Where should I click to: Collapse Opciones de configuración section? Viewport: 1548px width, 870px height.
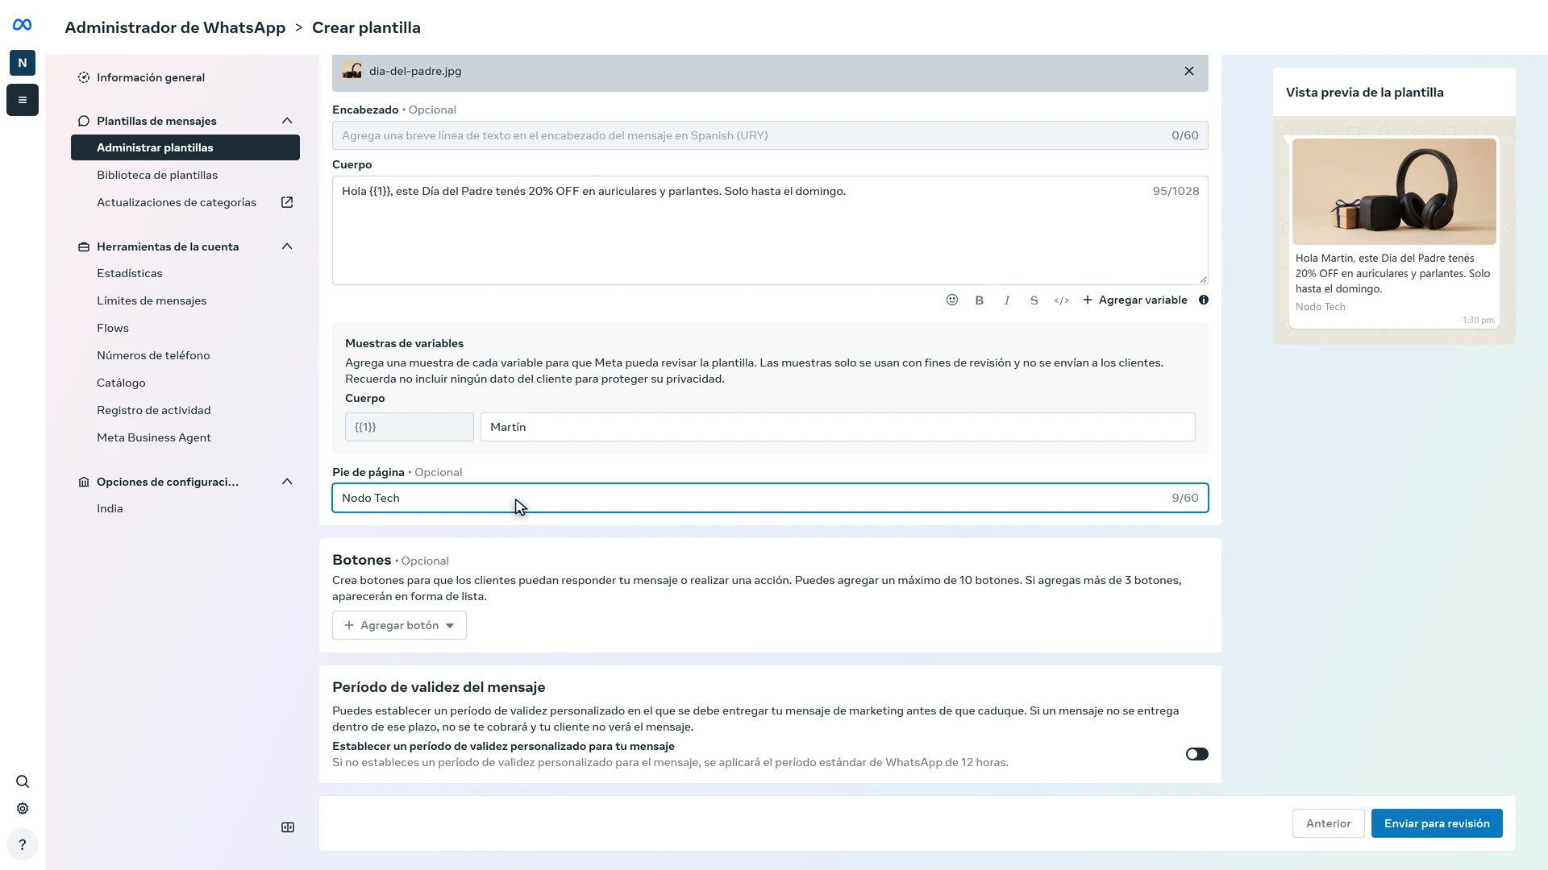[287, 482]
